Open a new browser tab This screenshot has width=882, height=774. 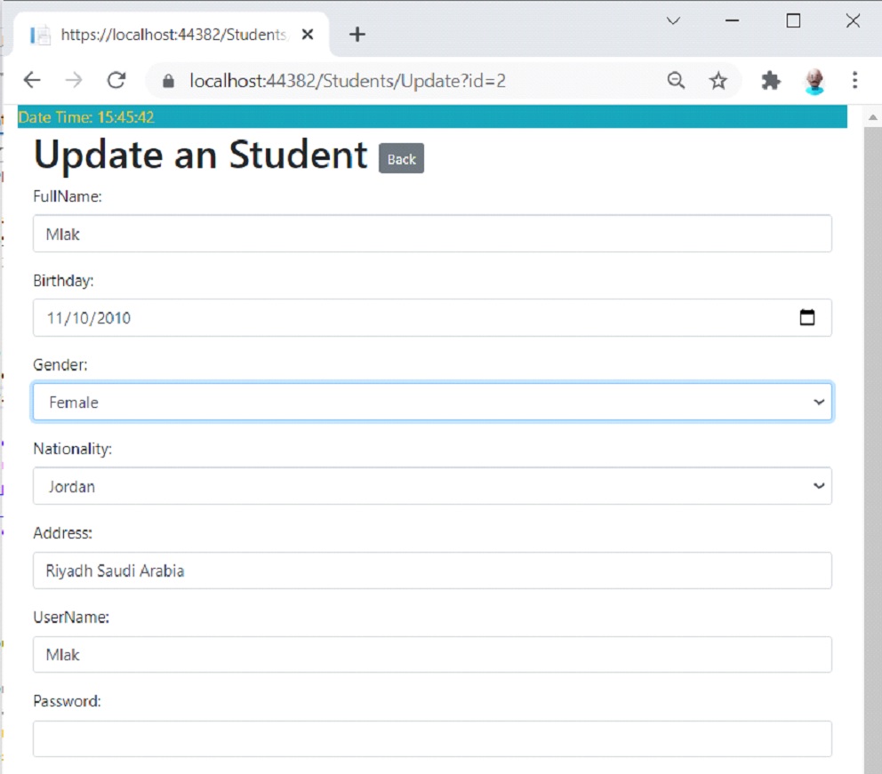click(x=357, y=35)
